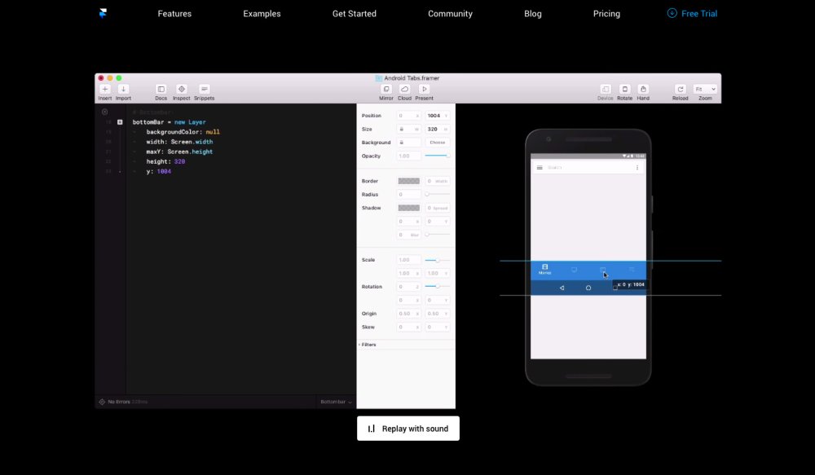Click the Scale slider
Viewport: 815px width, 475px height.
437,260
